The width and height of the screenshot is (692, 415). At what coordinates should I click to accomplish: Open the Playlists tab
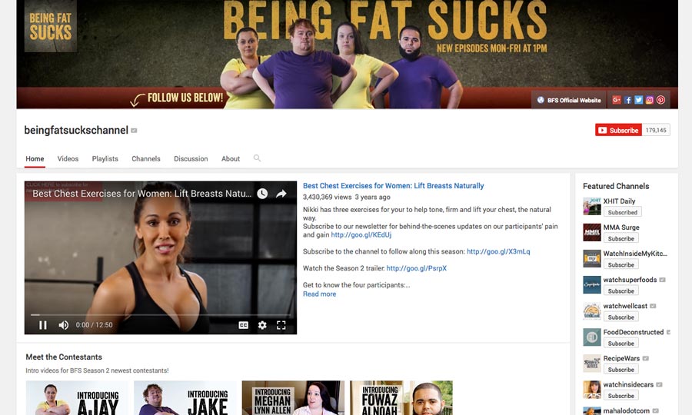[x=105, y=159]
